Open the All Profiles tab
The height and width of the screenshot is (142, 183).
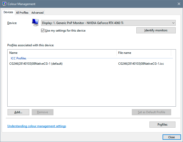tap(22, 12)
